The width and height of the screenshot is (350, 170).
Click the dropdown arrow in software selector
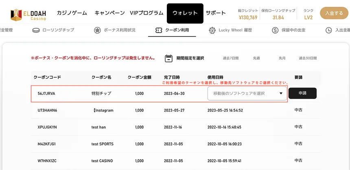point(281,93)
